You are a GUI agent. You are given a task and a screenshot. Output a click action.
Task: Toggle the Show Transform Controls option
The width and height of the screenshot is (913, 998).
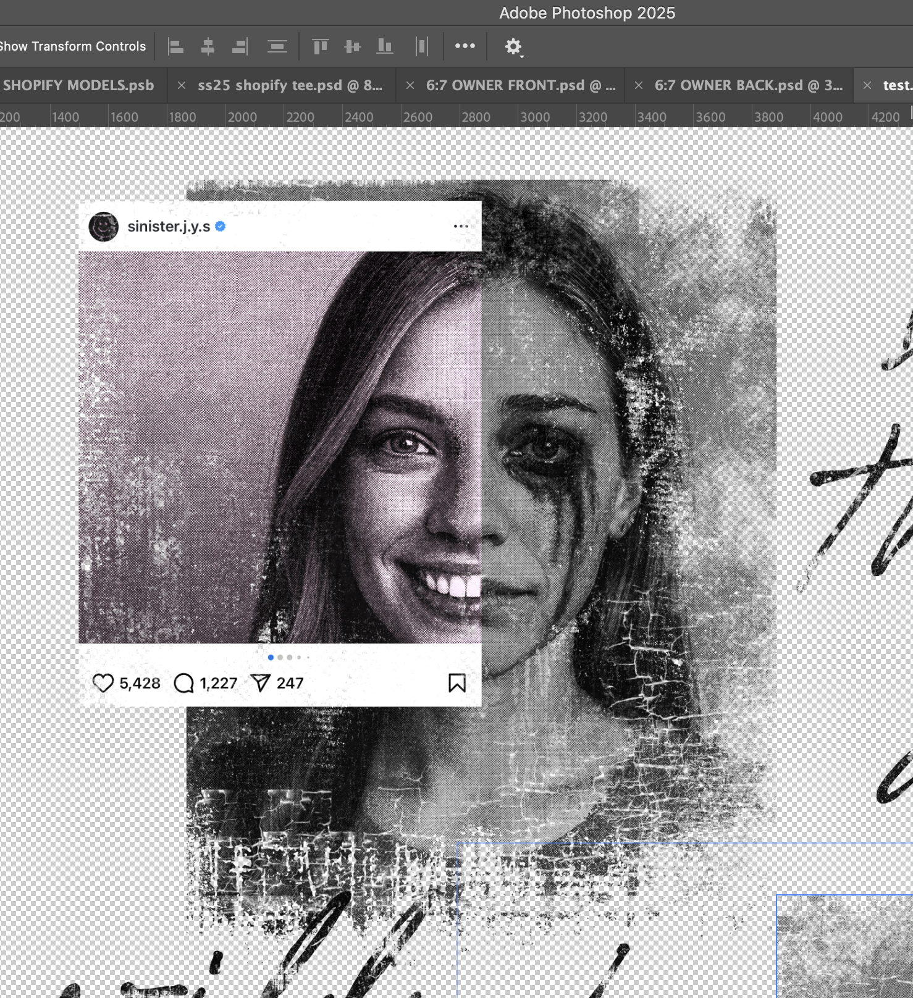pos(73,46)
